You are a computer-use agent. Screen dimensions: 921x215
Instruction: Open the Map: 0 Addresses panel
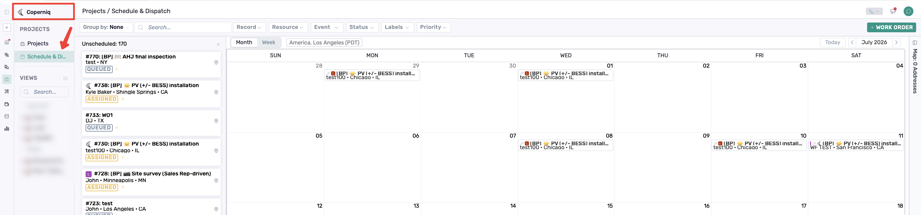click(915, 71)
